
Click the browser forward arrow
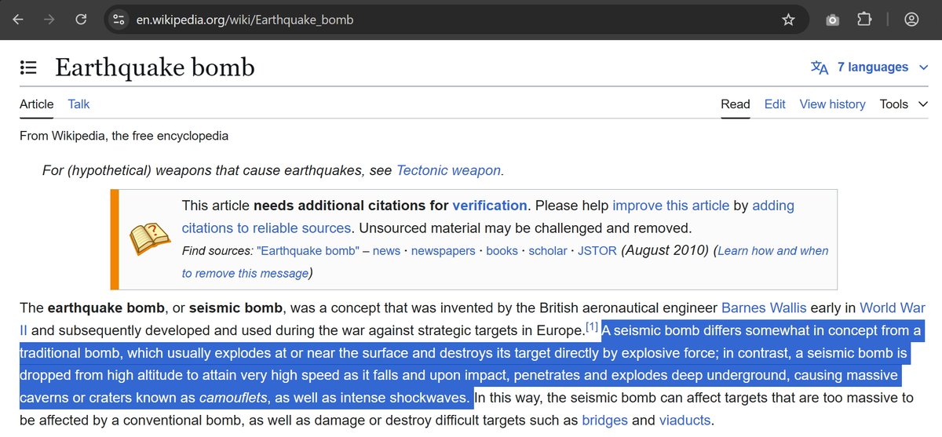[x=49, y=20]
